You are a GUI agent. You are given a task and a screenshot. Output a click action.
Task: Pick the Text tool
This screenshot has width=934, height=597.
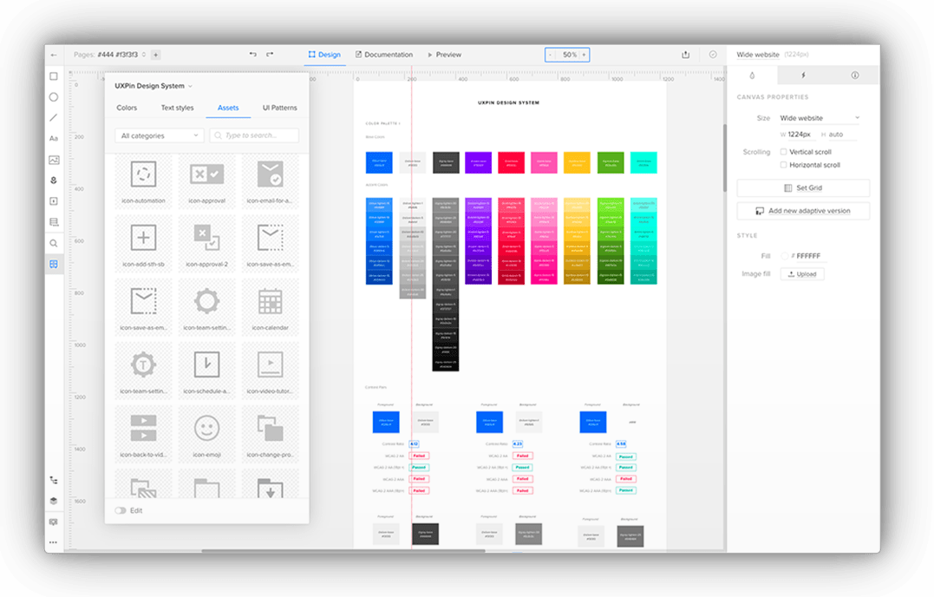pyautogui.click(x=54, y=137)
